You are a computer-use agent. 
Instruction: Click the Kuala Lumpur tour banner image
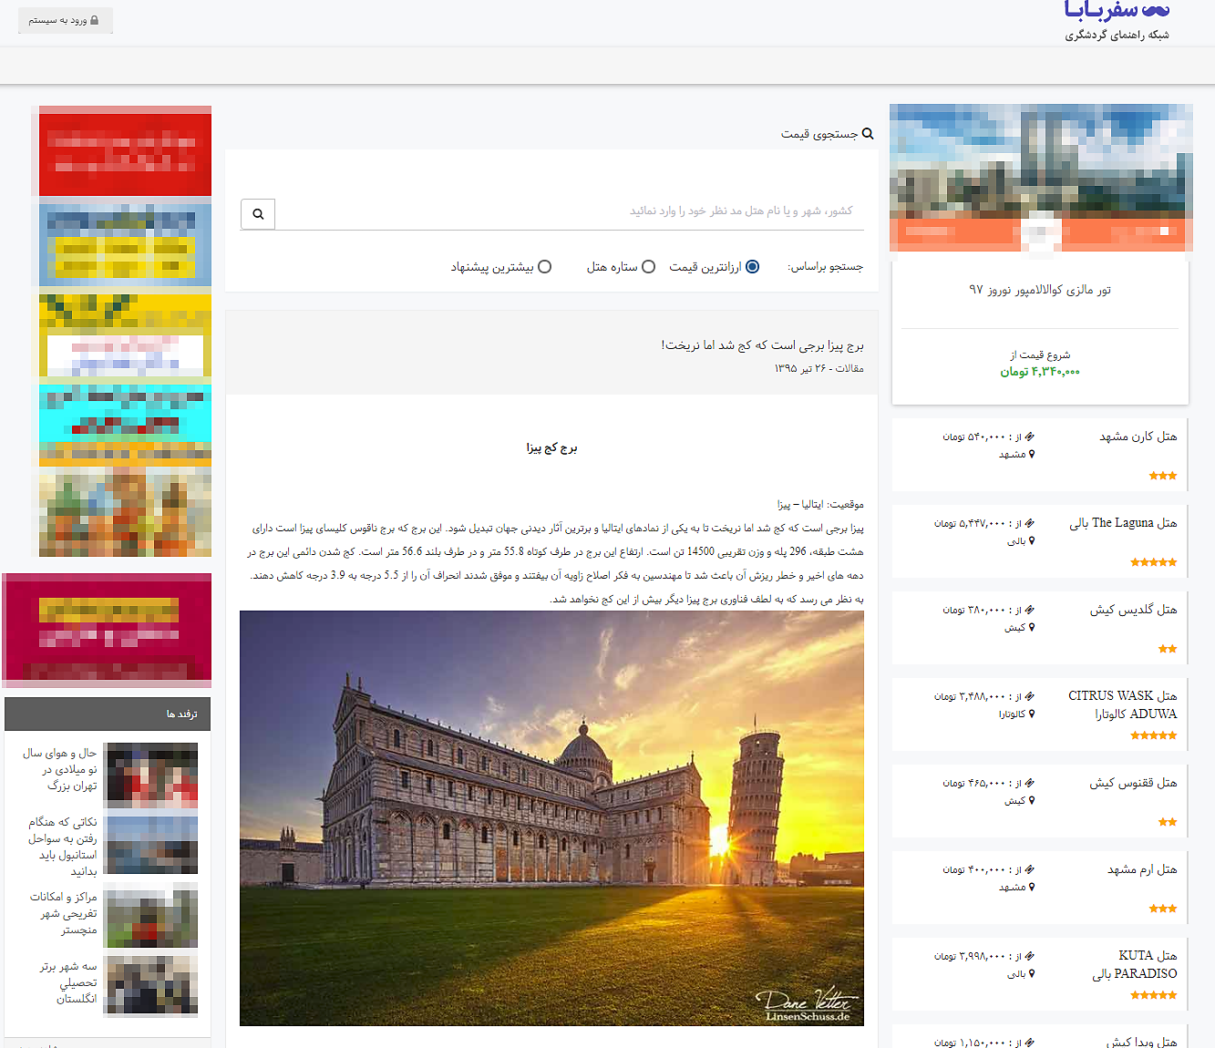tap(1040, 177)
